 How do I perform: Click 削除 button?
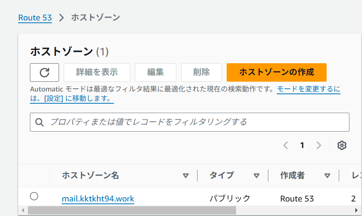click(x=201, y=72)
